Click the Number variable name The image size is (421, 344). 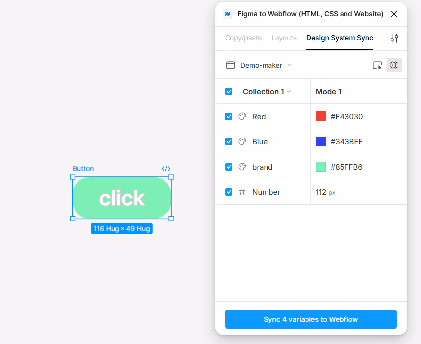click(266, 192)
